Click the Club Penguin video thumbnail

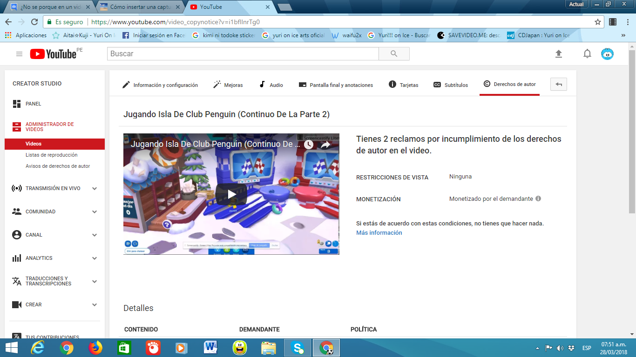[231, 194]
